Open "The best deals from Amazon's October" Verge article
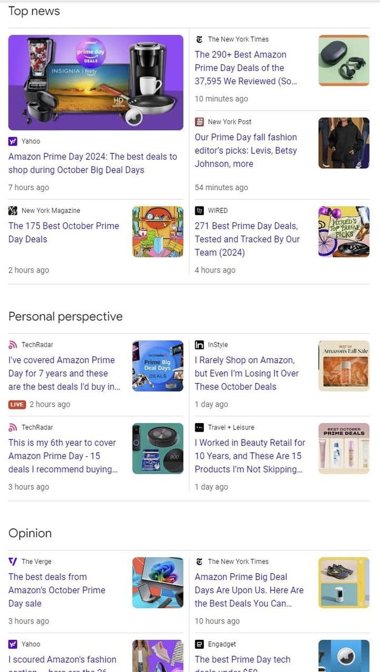Screen dimensions: 380x672 [56, 590]
